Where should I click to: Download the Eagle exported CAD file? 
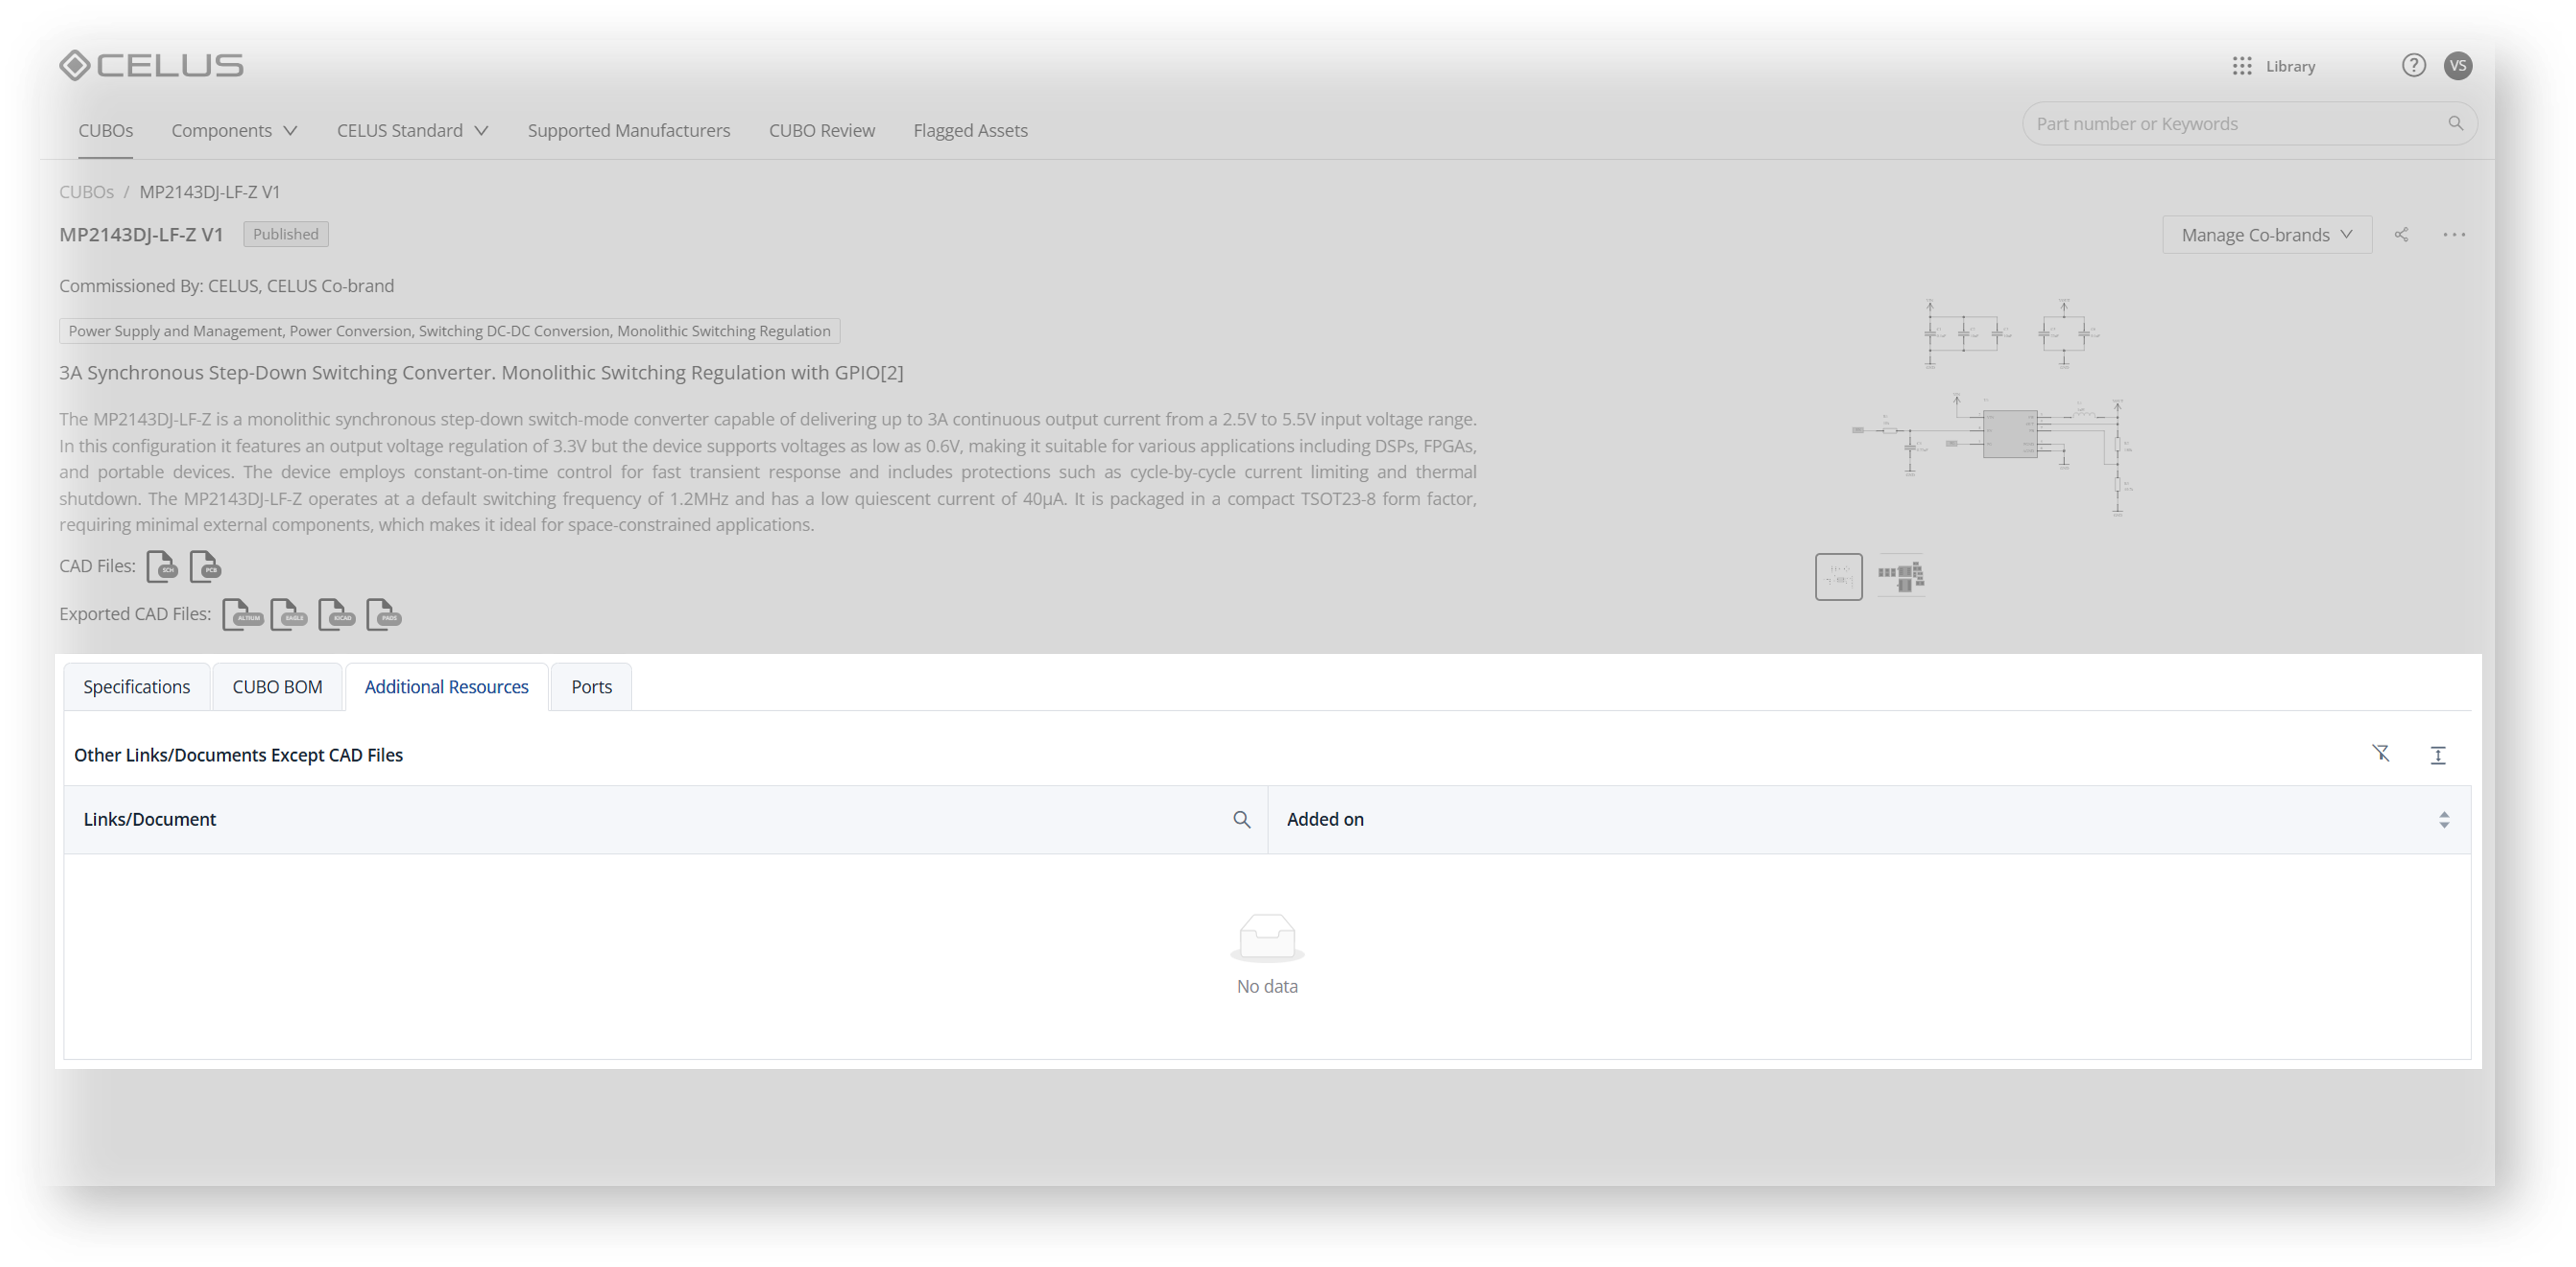pos(289,614)
